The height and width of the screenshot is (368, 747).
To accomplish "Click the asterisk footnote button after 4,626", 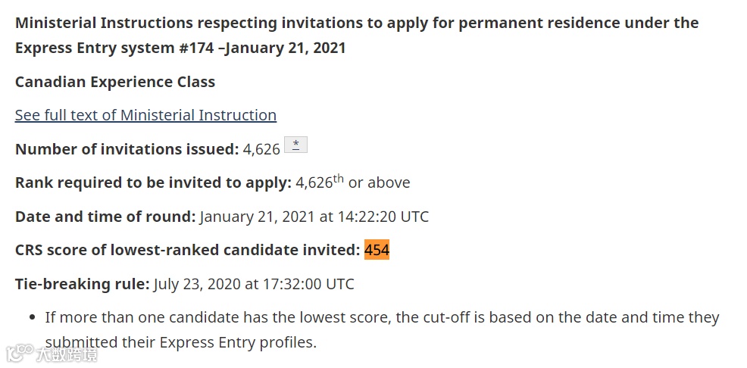I will pos(296,145).
